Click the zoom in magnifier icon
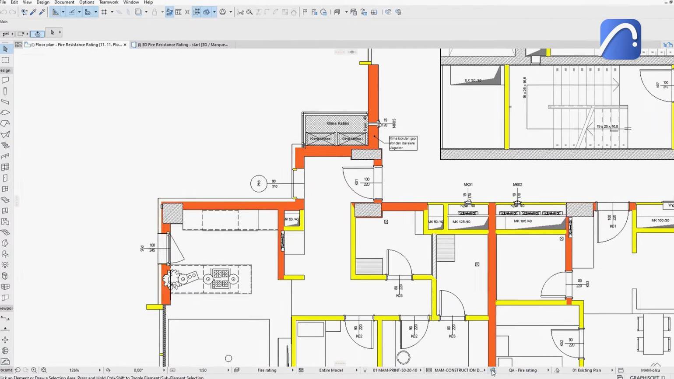Screen dimensions: 674x379 34,370
